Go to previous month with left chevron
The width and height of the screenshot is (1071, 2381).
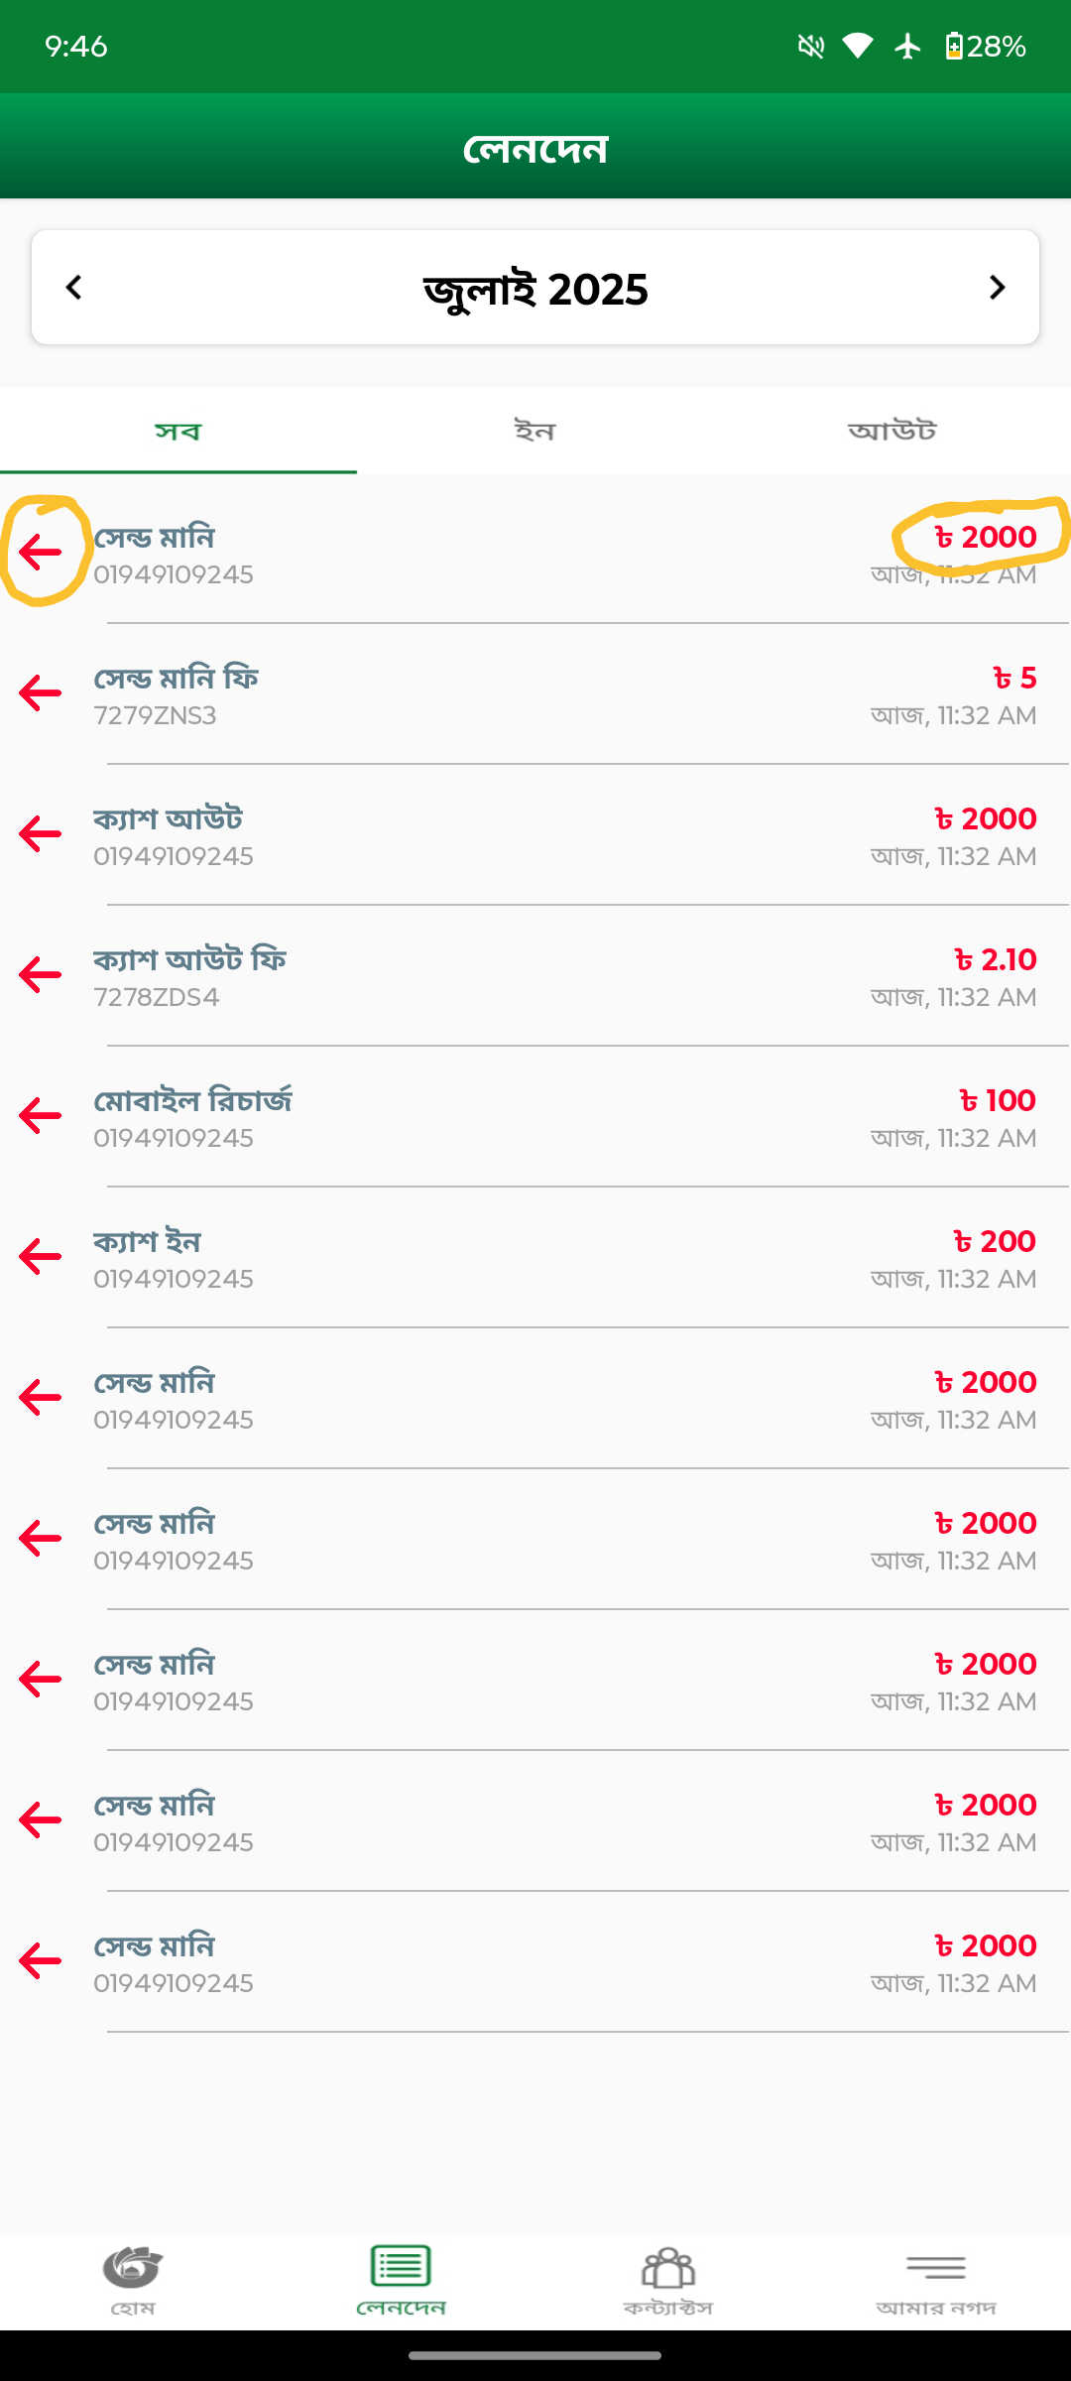(74, 288)
